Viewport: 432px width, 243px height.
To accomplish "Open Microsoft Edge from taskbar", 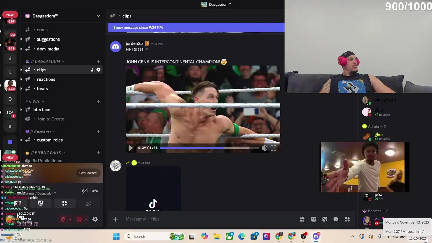I will coord(242,236).
